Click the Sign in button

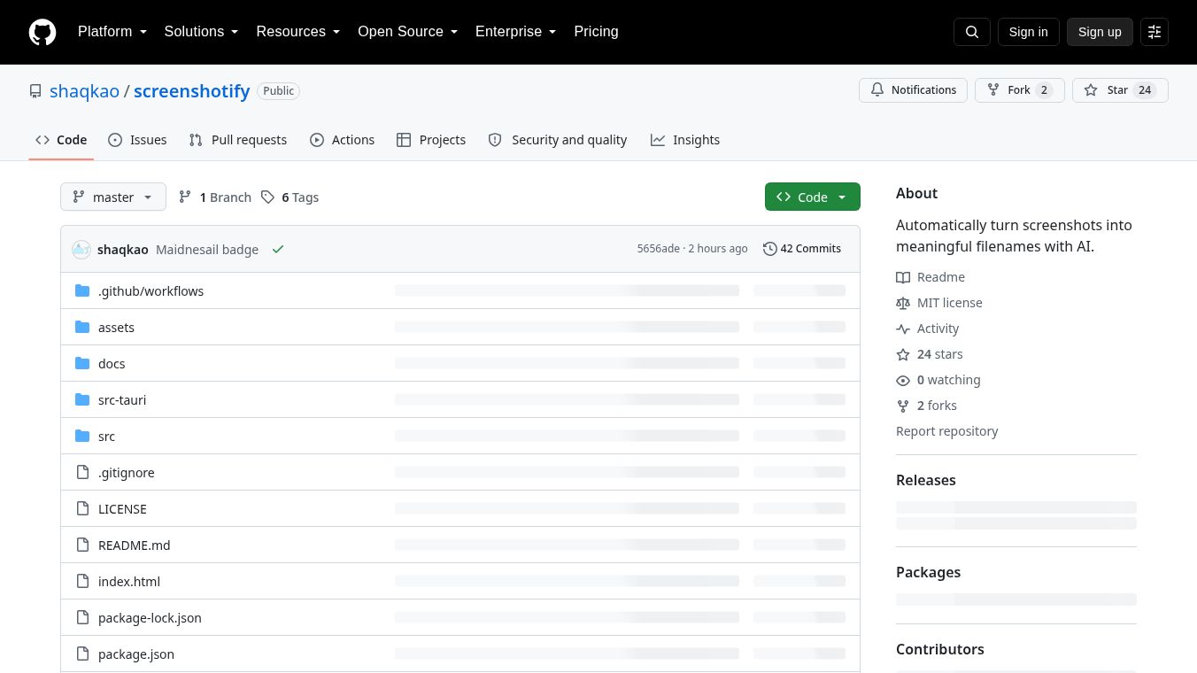pos(1028,32)
